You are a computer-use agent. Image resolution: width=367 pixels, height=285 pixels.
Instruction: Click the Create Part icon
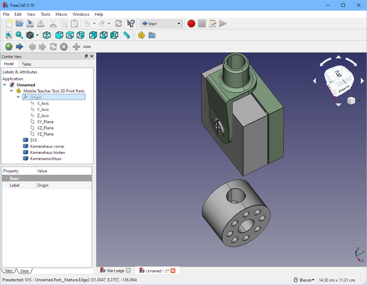point(142,35)
